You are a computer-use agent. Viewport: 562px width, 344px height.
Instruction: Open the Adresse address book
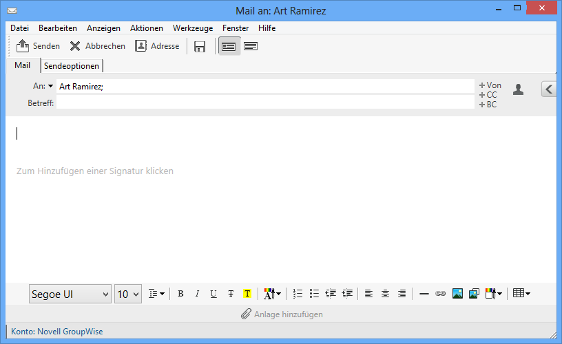[157, 46]
